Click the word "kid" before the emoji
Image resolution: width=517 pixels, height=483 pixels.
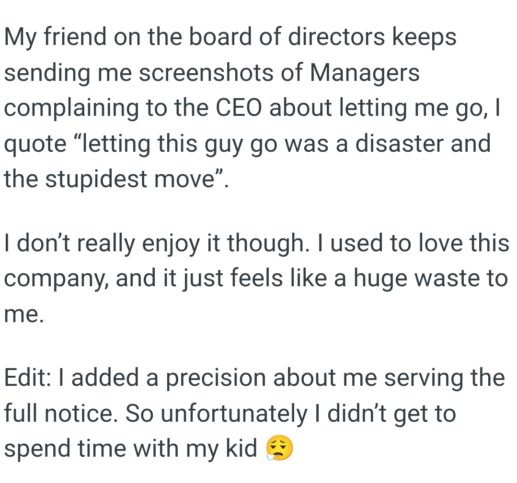tap(243, 449)
